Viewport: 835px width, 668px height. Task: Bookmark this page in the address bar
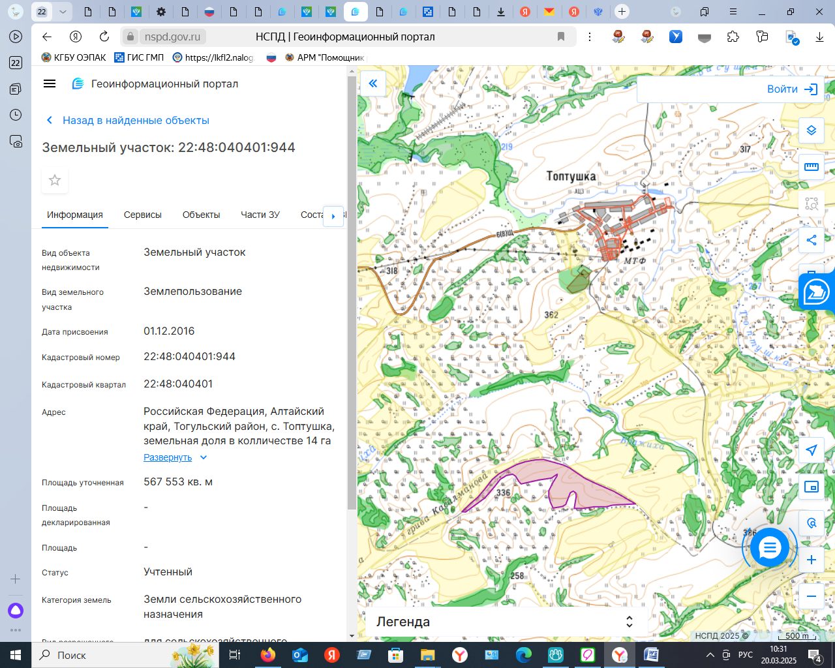click(561, 37)
